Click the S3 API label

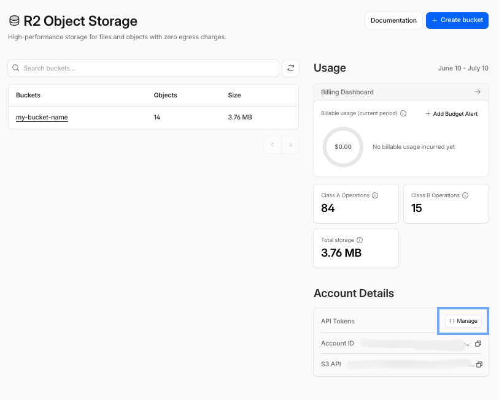[331, 364]
